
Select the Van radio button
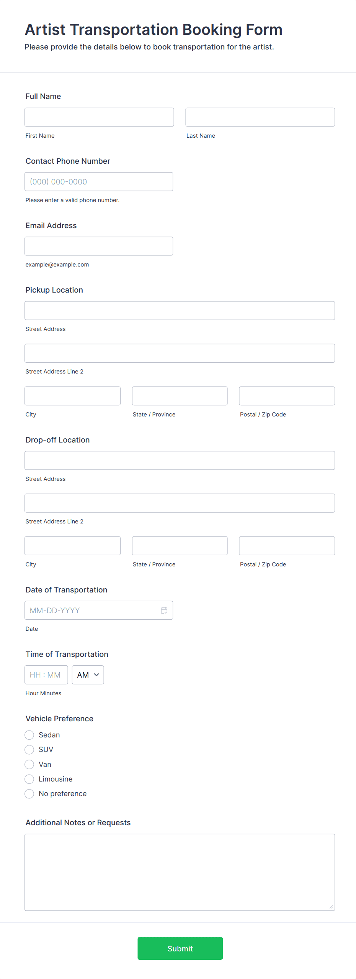tap(29, 764)
